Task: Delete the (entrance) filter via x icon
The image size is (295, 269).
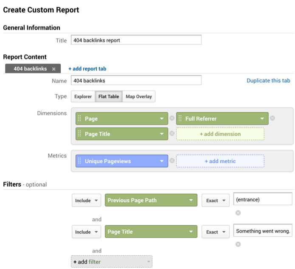Action: pyautogui.click(x=238, y=213)
